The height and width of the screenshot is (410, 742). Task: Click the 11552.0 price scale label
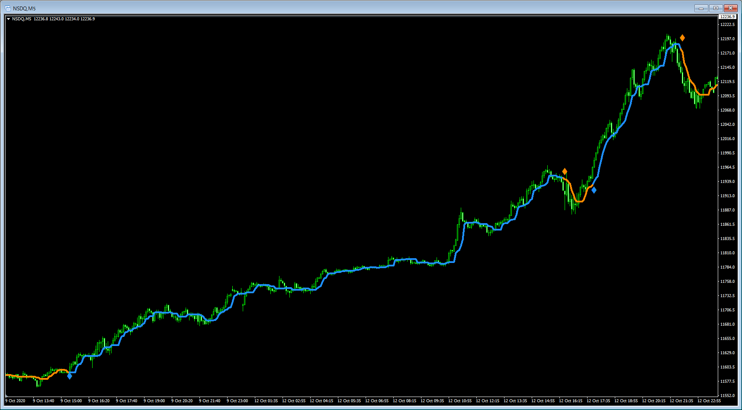[727, 396]
